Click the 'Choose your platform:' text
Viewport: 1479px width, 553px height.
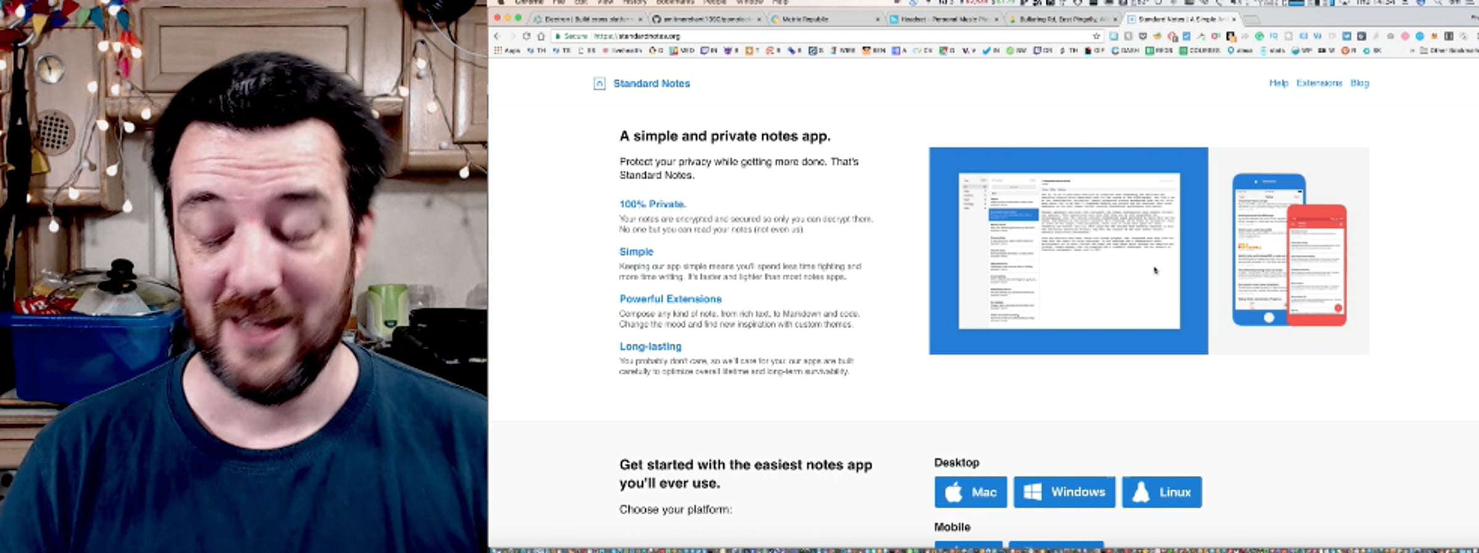pos(675,509)
